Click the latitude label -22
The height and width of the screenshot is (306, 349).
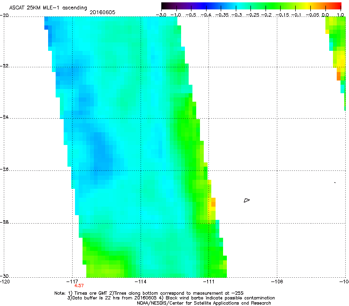[4, 66]
